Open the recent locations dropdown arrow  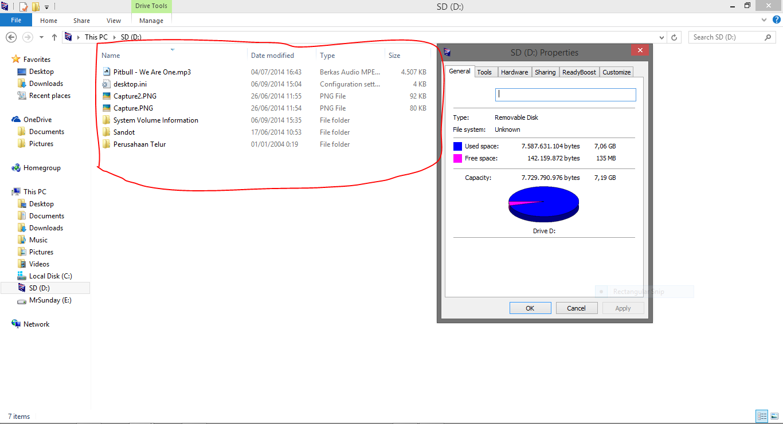pyautogui.click(x=41, y=37)
